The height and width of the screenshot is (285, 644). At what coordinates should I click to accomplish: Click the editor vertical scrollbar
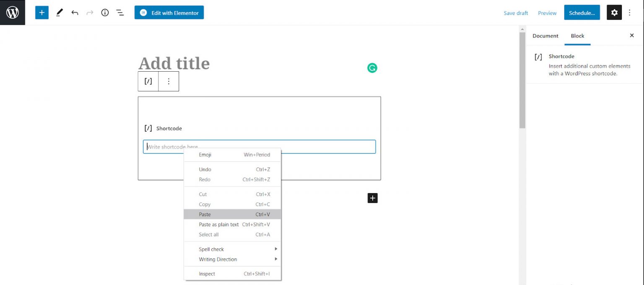coord(522,80)
